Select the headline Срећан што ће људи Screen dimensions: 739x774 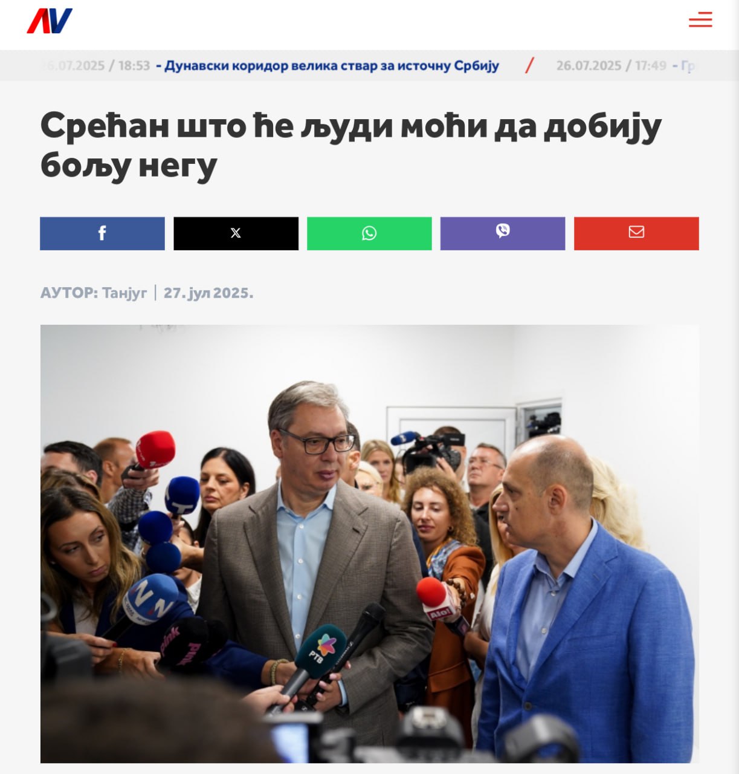tap(351, 145)
